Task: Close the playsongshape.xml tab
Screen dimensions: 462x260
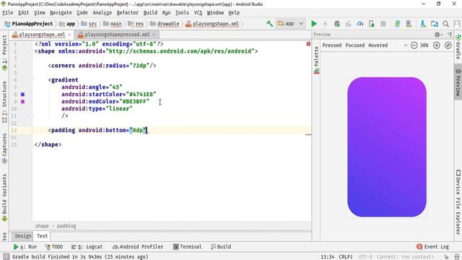Action: [x=69, y=35]
